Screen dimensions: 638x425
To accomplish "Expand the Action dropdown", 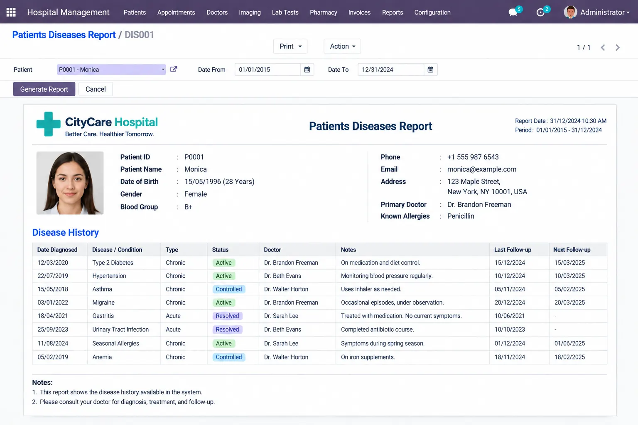I will click(x=342, y=46).
